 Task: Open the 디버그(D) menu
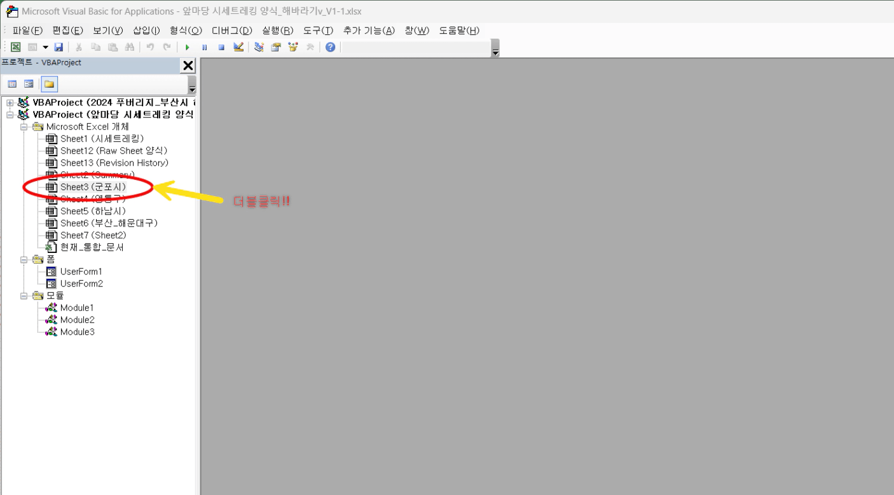[231, 31]
